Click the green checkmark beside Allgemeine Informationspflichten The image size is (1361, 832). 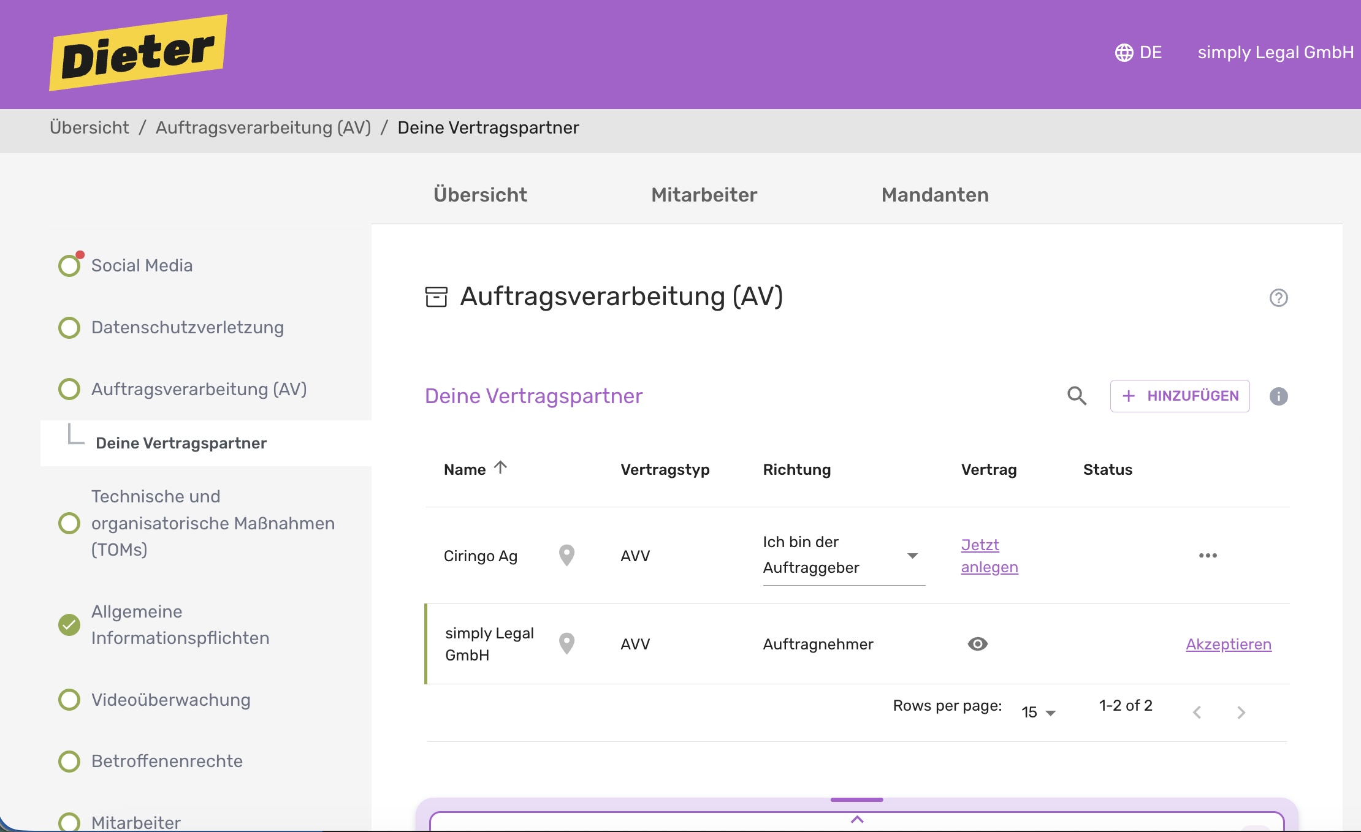(69, 625)
